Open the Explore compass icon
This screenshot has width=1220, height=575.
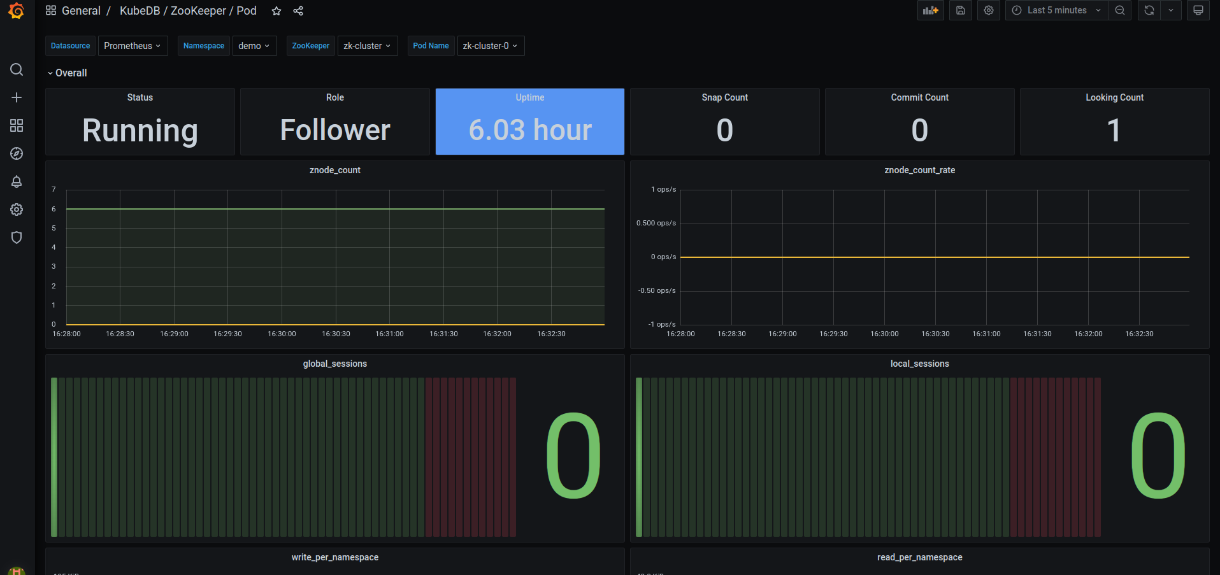17,153
